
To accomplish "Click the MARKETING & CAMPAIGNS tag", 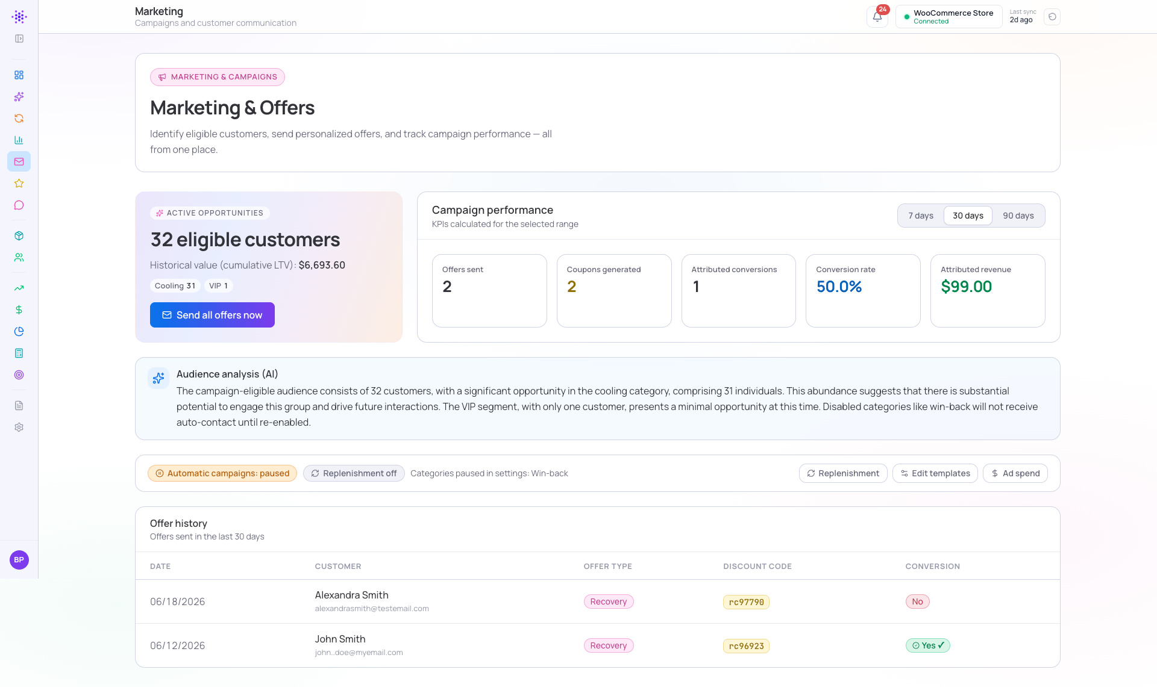I will coord(218,77).
